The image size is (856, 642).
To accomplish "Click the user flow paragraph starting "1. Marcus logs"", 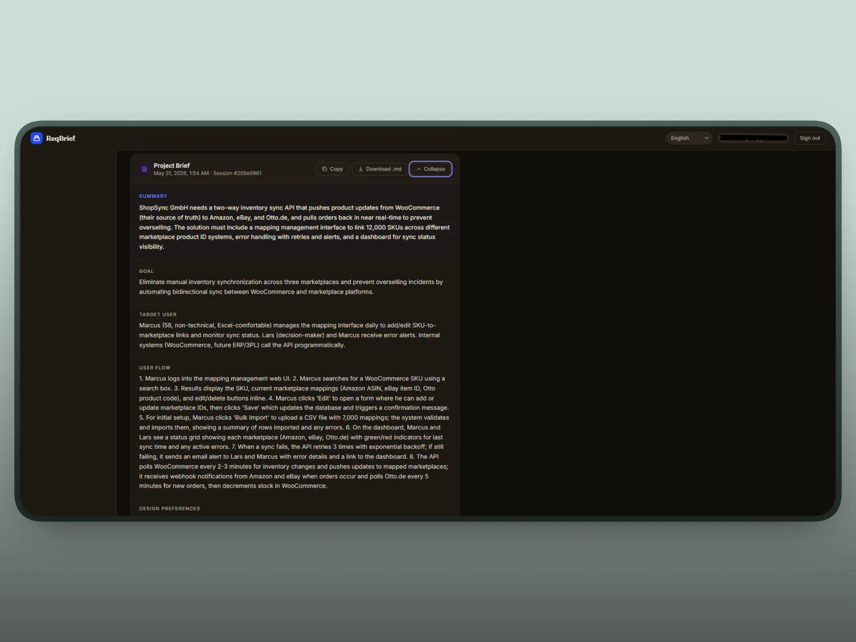I will (x=294, y=432).
